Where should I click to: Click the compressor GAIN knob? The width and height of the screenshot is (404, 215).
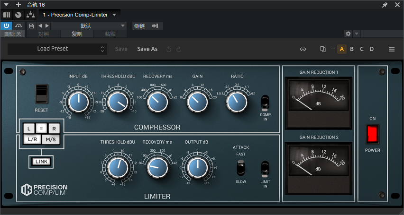point(197,102)
